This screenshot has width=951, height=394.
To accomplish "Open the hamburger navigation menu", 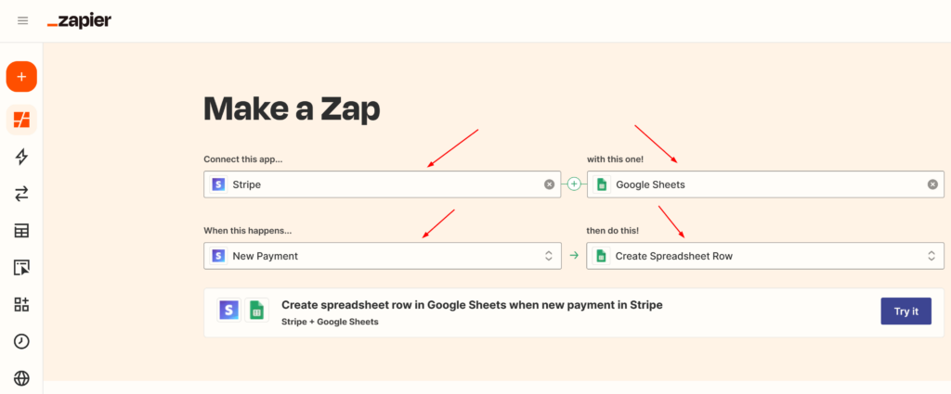I will pyautogui.click(x=22, y=20).
